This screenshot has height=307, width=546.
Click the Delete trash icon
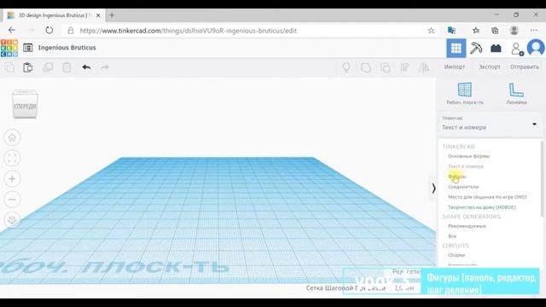pos(67,67)
